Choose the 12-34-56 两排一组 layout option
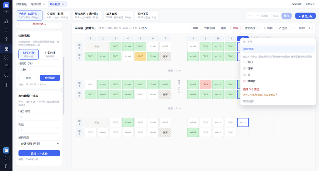Viewport: 319px width, 171px height. (x=29, y=54)
